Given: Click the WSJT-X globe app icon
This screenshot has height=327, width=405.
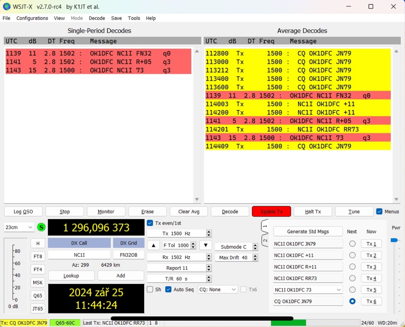Looking at the screenshot, I should pos(6,6).
